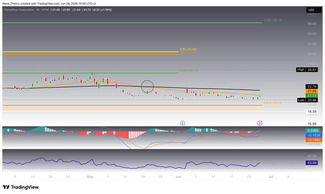The image size is (325, 194).
Task: Click the purple lightning event icon
Action: [260, 123]
